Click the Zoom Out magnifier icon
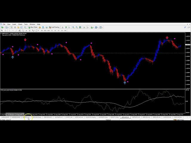The height and width of the screenshot is (143, 191). click(77, 27)
